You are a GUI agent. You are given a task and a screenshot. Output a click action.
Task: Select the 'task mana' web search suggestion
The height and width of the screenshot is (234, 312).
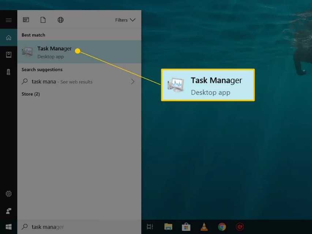[x=62, y=82]
